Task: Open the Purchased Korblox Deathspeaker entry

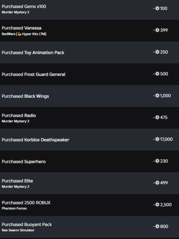Action: (x=35, y=140)
